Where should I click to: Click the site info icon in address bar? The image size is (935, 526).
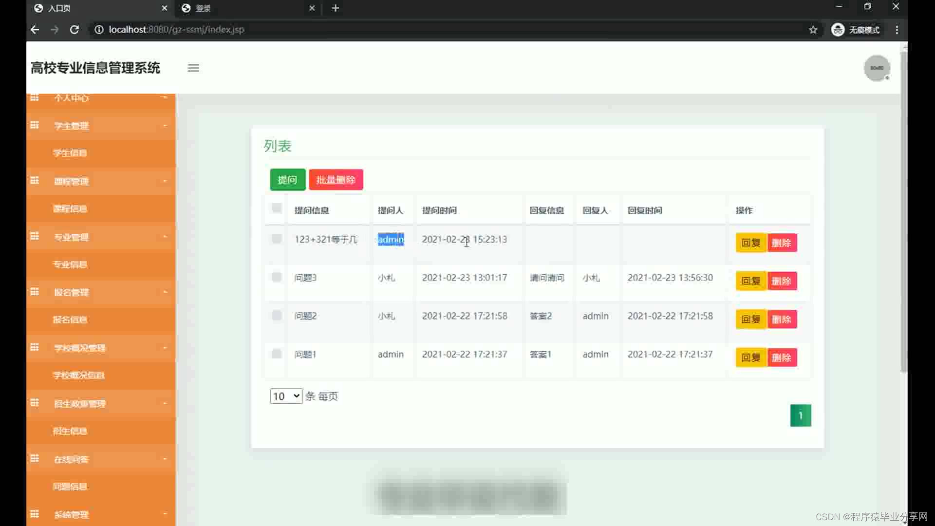click(x=99, y=30)
